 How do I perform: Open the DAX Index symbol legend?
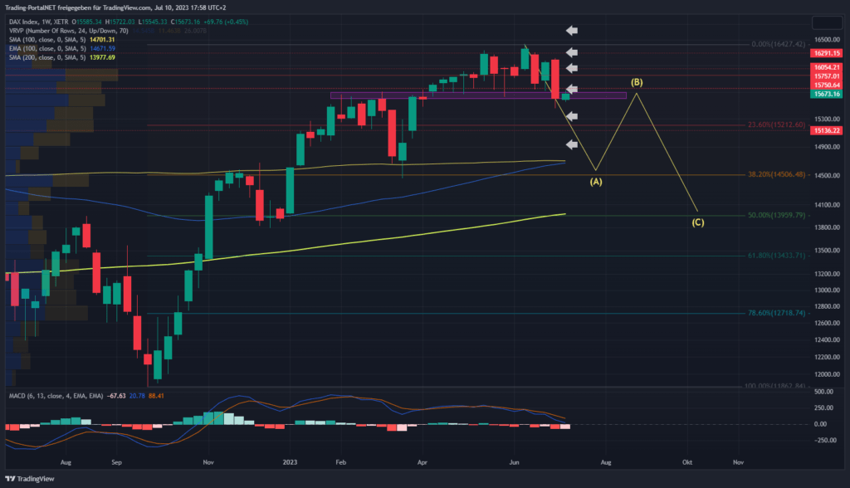click(x=33, y=20)
